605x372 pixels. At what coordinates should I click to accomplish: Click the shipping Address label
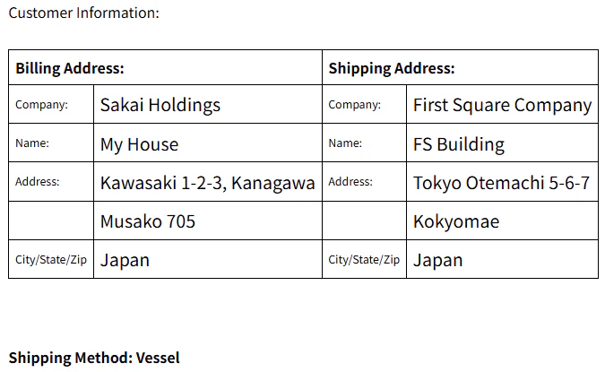[350, 182]
